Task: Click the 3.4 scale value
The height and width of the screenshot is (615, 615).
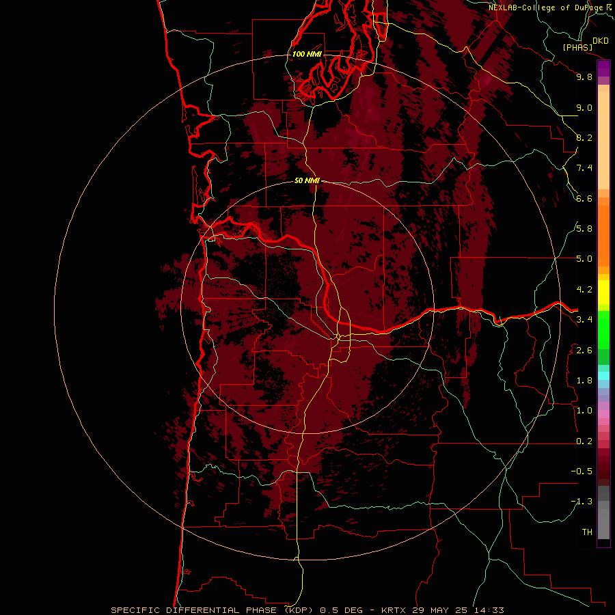Action: tap(584, 320)
